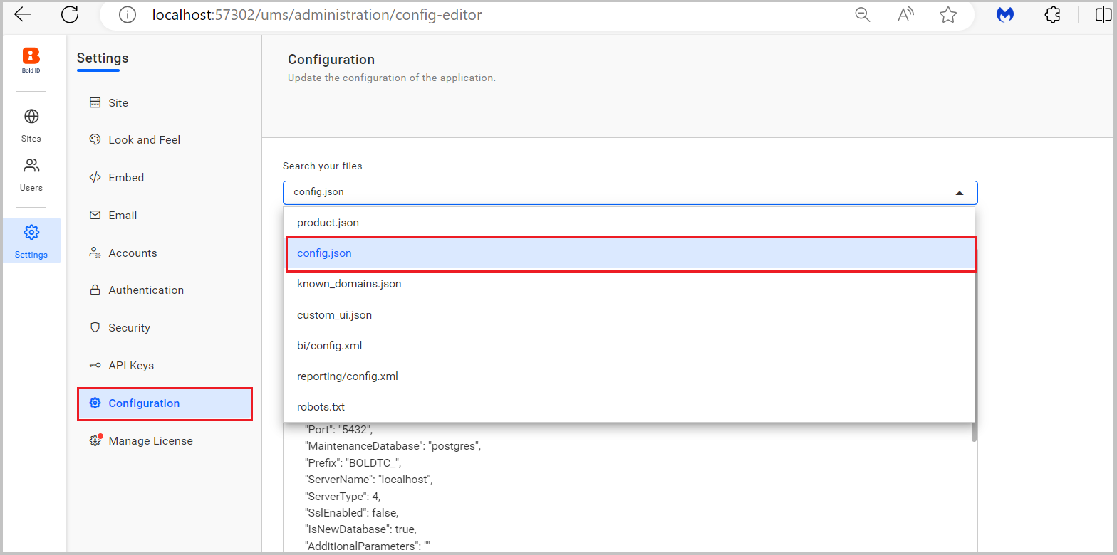Choose product.json from the file list

coord(629,223)
